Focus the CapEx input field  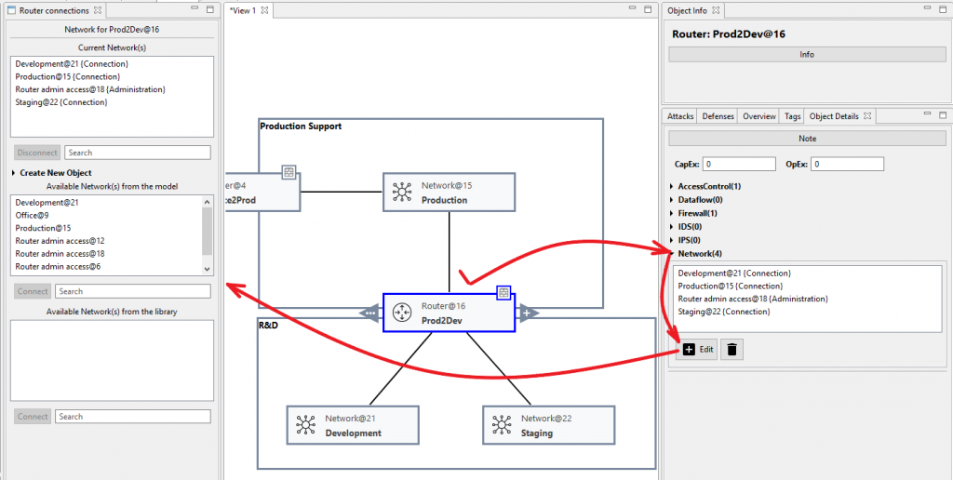tap(739, 164)
